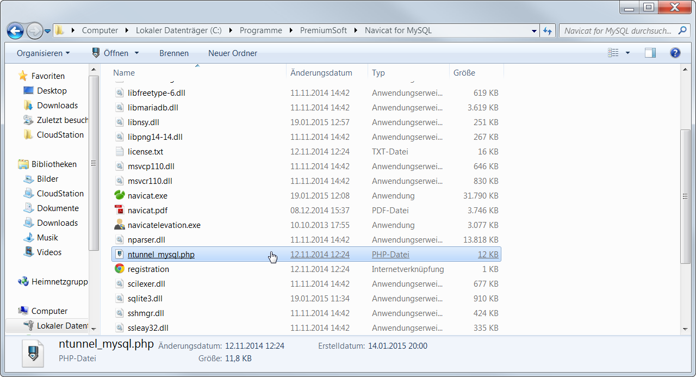Click the Back navigation arrow

coord(15,30)
